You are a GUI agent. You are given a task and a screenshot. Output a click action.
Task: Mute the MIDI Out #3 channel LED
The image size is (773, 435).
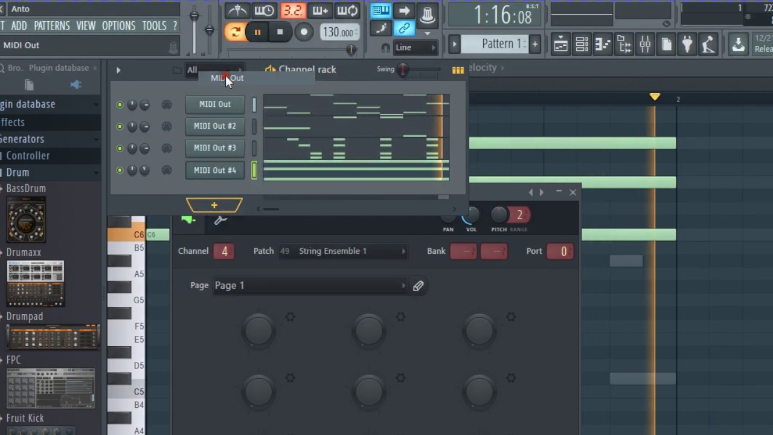click(120, 148)
